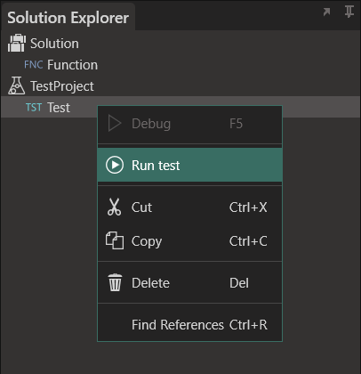Click the Ctrl+X shortcut text
This screenshot has height=374, width=361.
[248, 207]
